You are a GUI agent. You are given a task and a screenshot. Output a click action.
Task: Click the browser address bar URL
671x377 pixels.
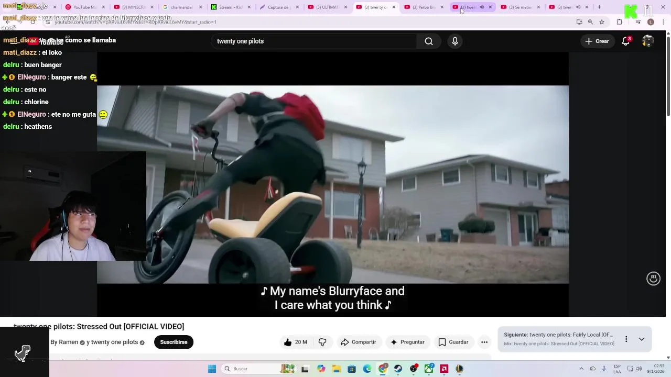click(x=135, y=22)
